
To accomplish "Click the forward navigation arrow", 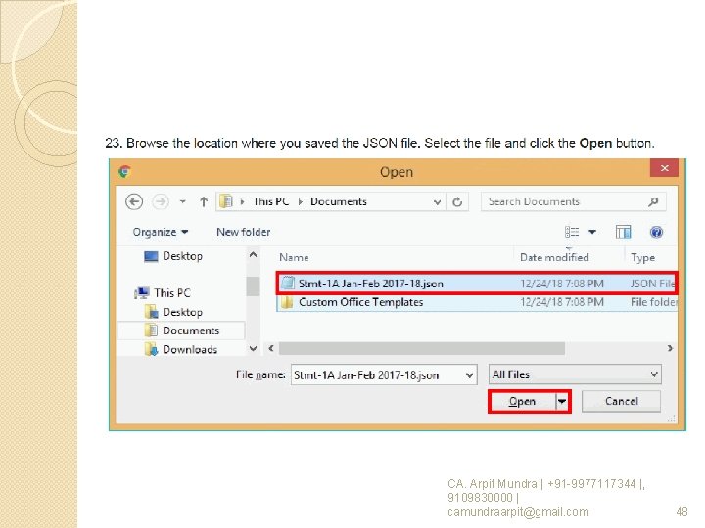I will tap(161, 202).
